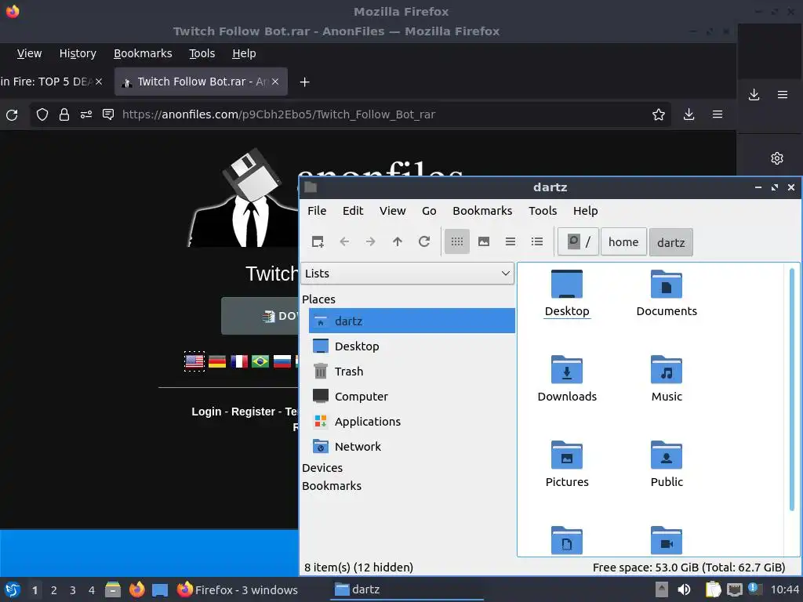Open Firefox Tools menu
The width and height of the screenshot is (803, 602).
click(202, 53)
